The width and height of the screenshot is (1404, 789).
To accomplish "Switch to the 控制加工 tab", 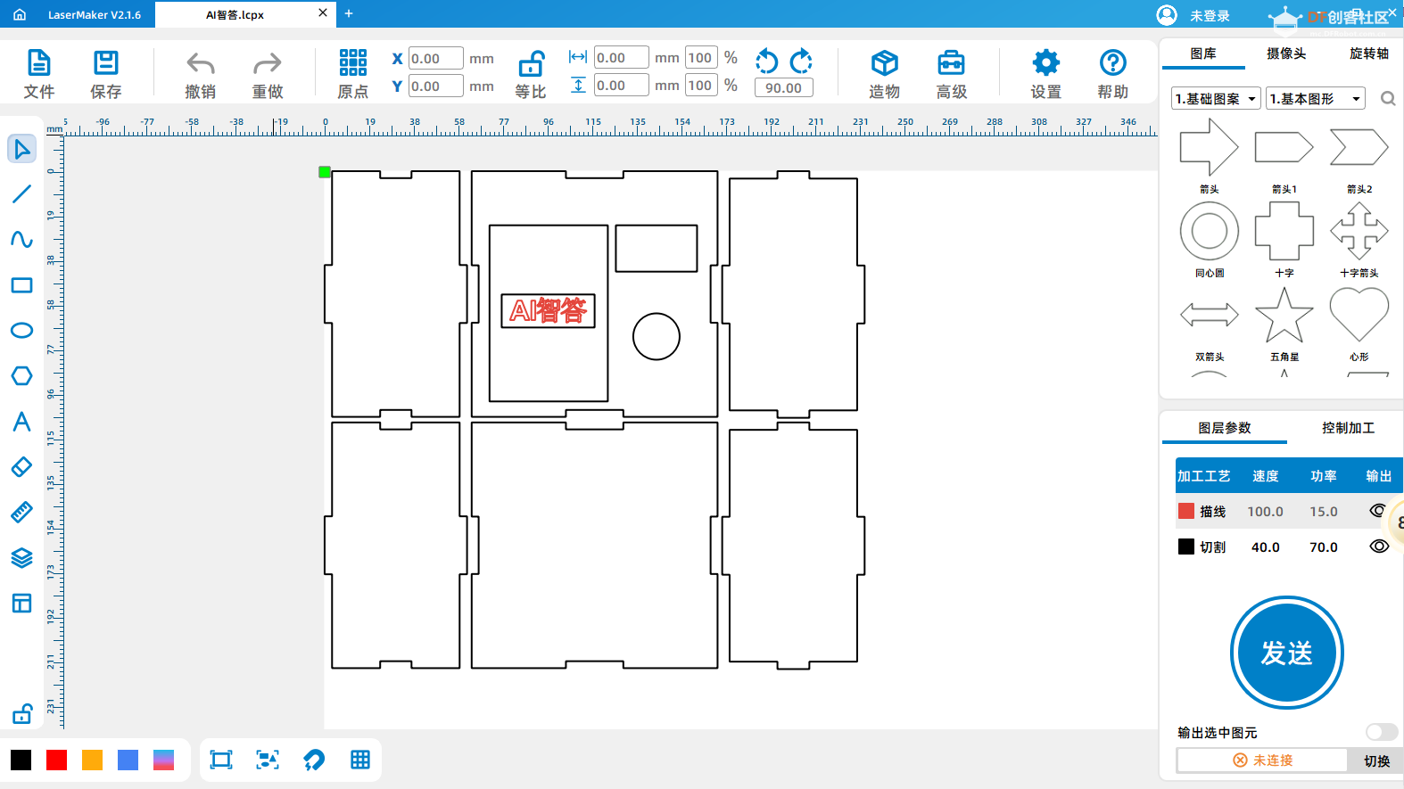I will click(1347, 428).
